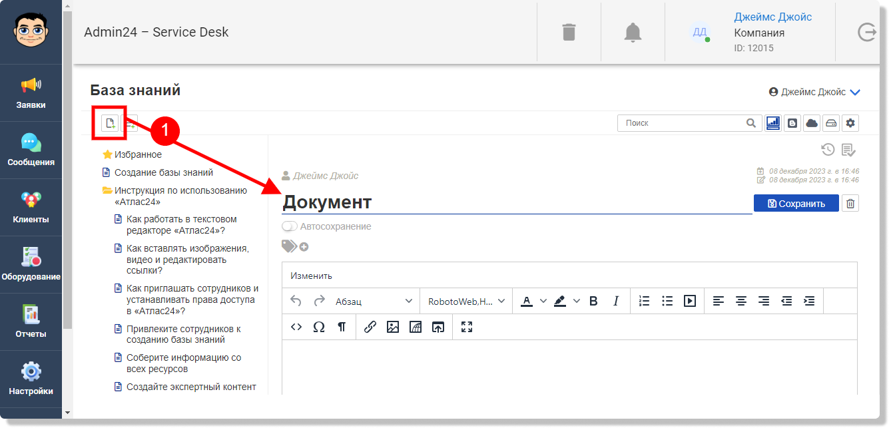The width and height of the screenshot is (889, 428).
Task: Show paragraph marks
Action: [x=342, y=327]
